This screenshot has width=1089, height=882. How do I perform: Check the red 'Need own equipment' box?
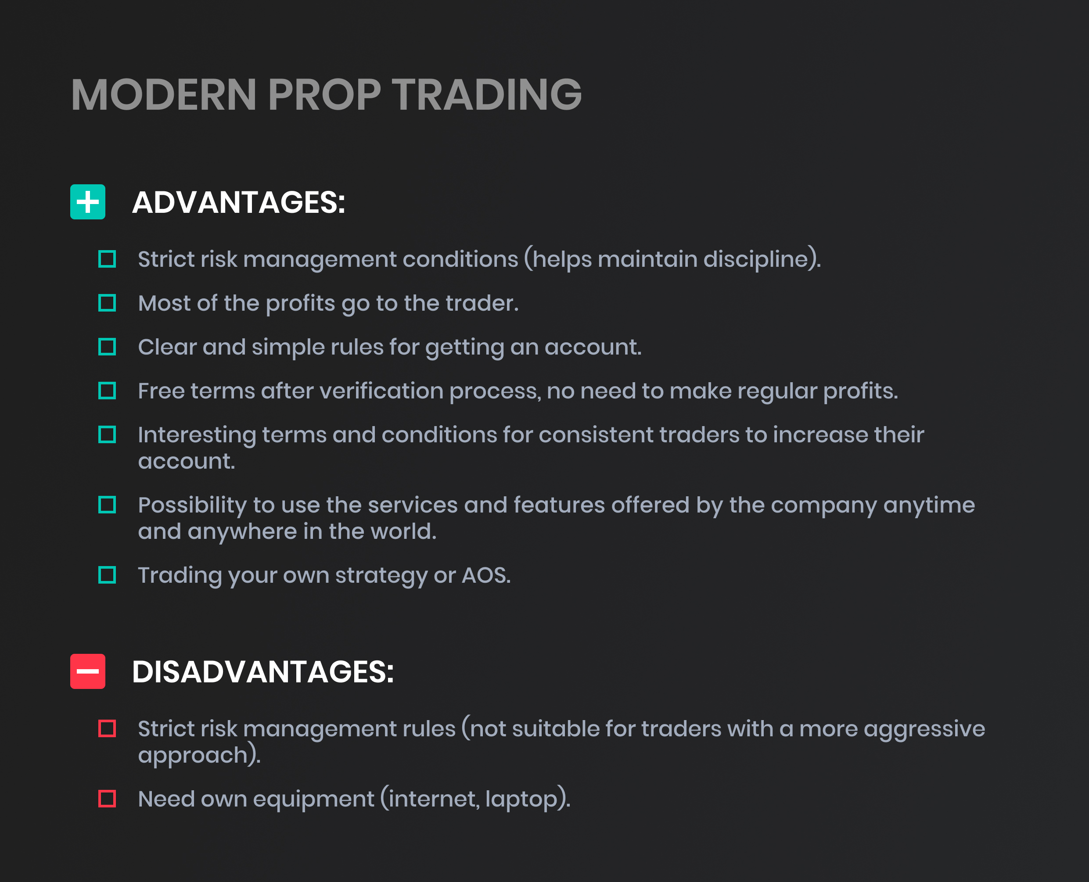[x=107, y=799]
